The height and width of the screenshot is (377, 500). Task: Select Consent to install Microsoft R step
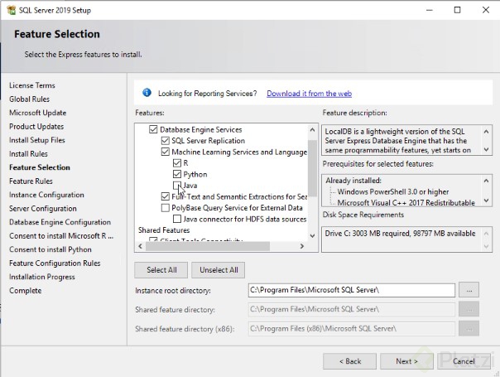click(61, 236)
